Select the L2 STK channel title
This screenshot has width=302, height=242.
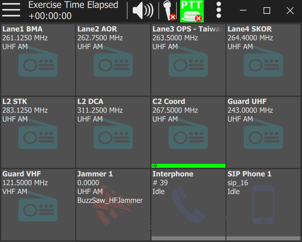[15, 101]
